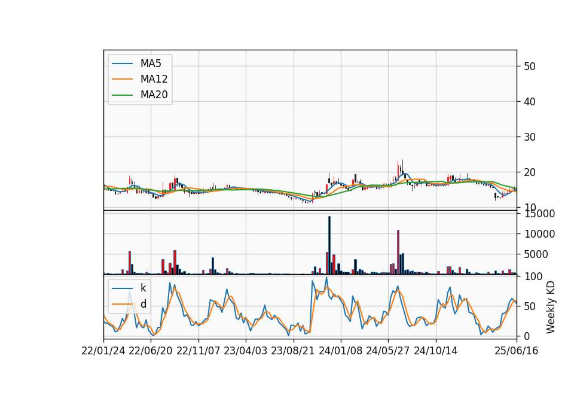This screenshot has height=413, width=574.
Task: Click the price axis 20 tick label
Action: 530,172
